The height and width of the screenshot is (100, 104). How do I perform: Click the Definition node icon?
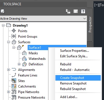[24, 64]
